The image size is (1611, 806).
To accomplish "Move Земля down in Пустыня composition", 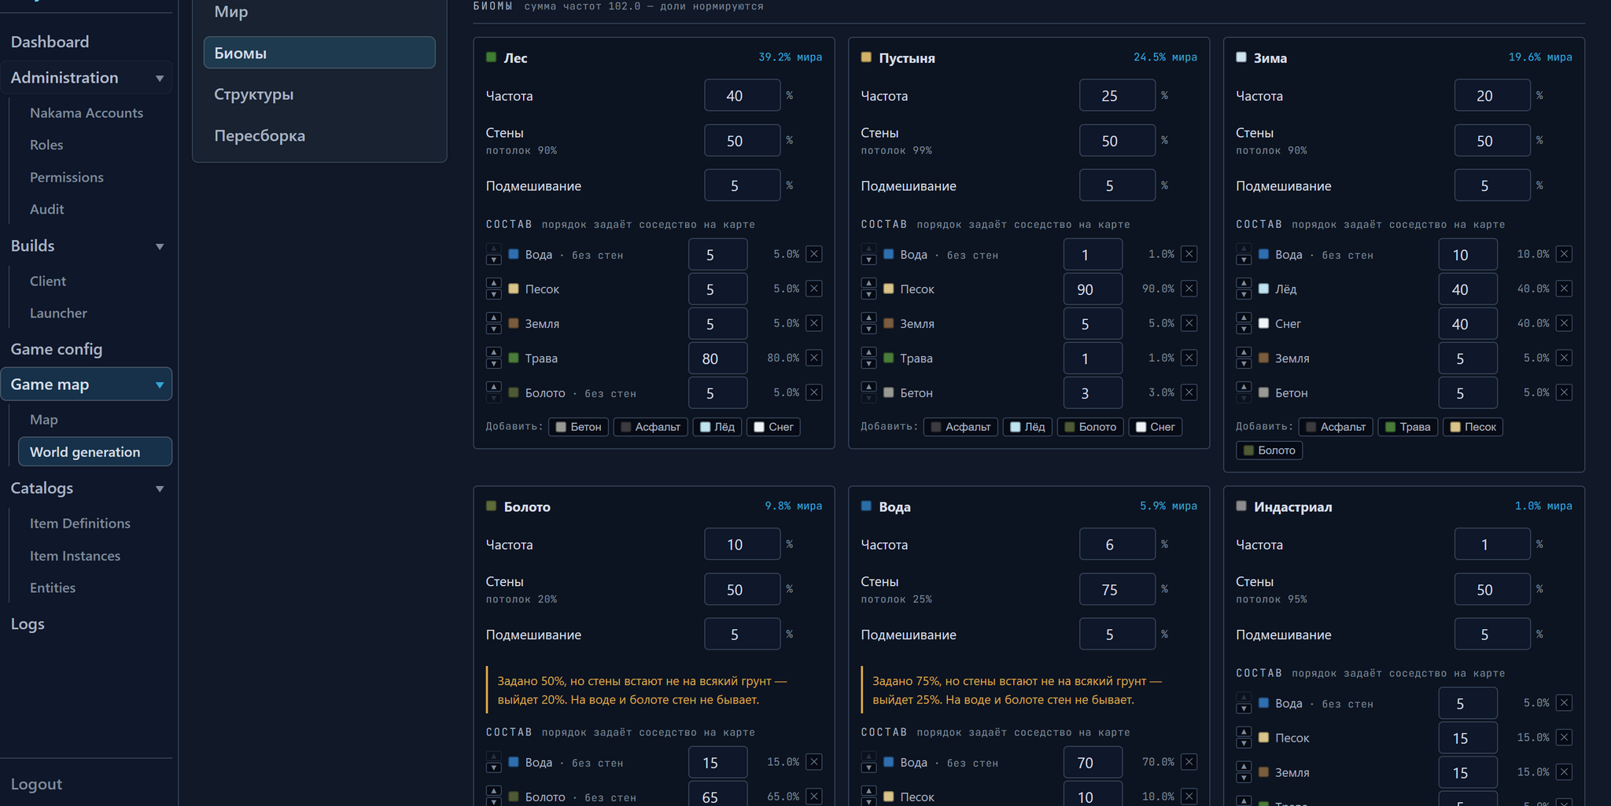I will [x=868, y=329].
